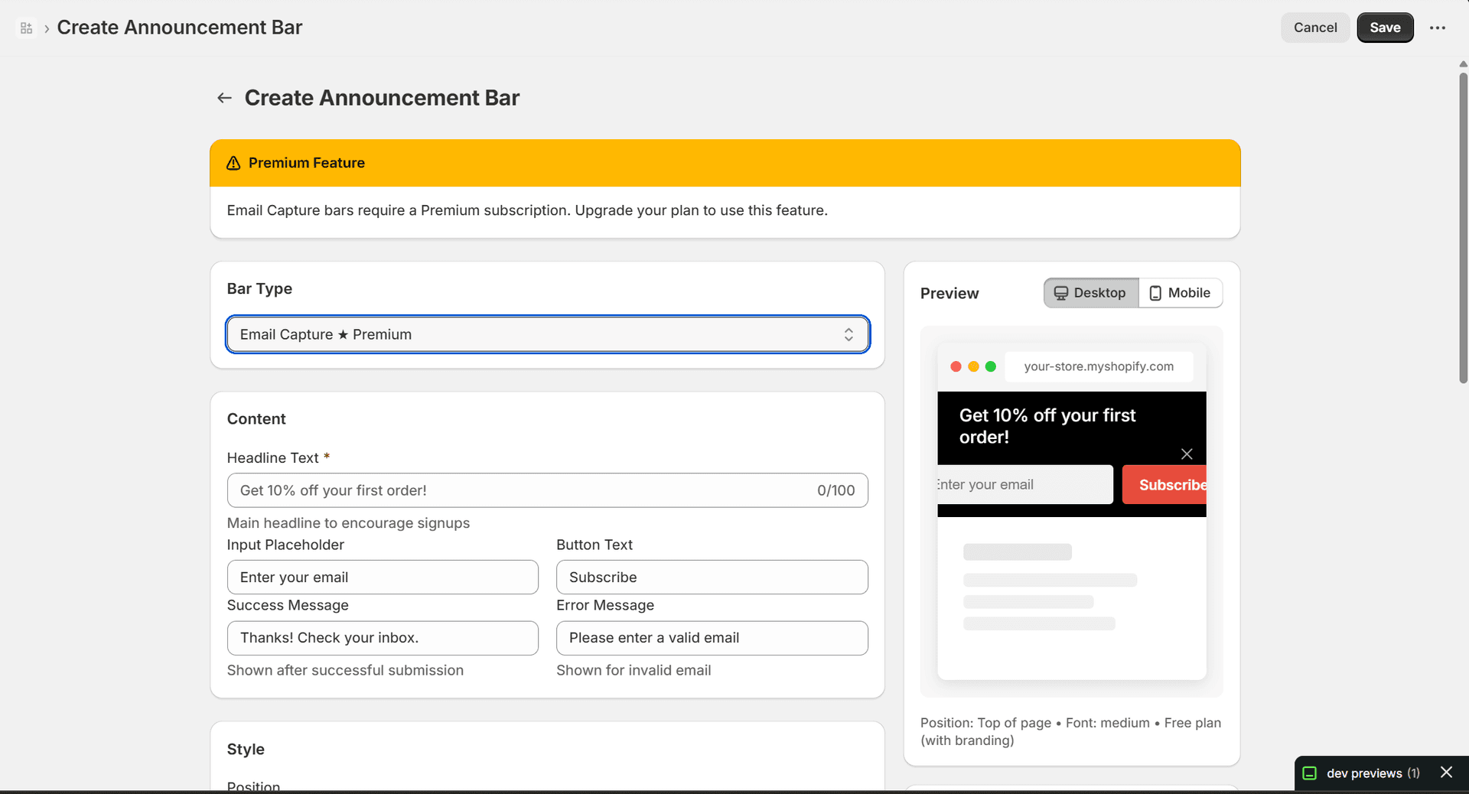This screenshot has width=1469, height=794.
Task: Dismiss the preview announcement bar via its X
Action: tap(1187, 454)
